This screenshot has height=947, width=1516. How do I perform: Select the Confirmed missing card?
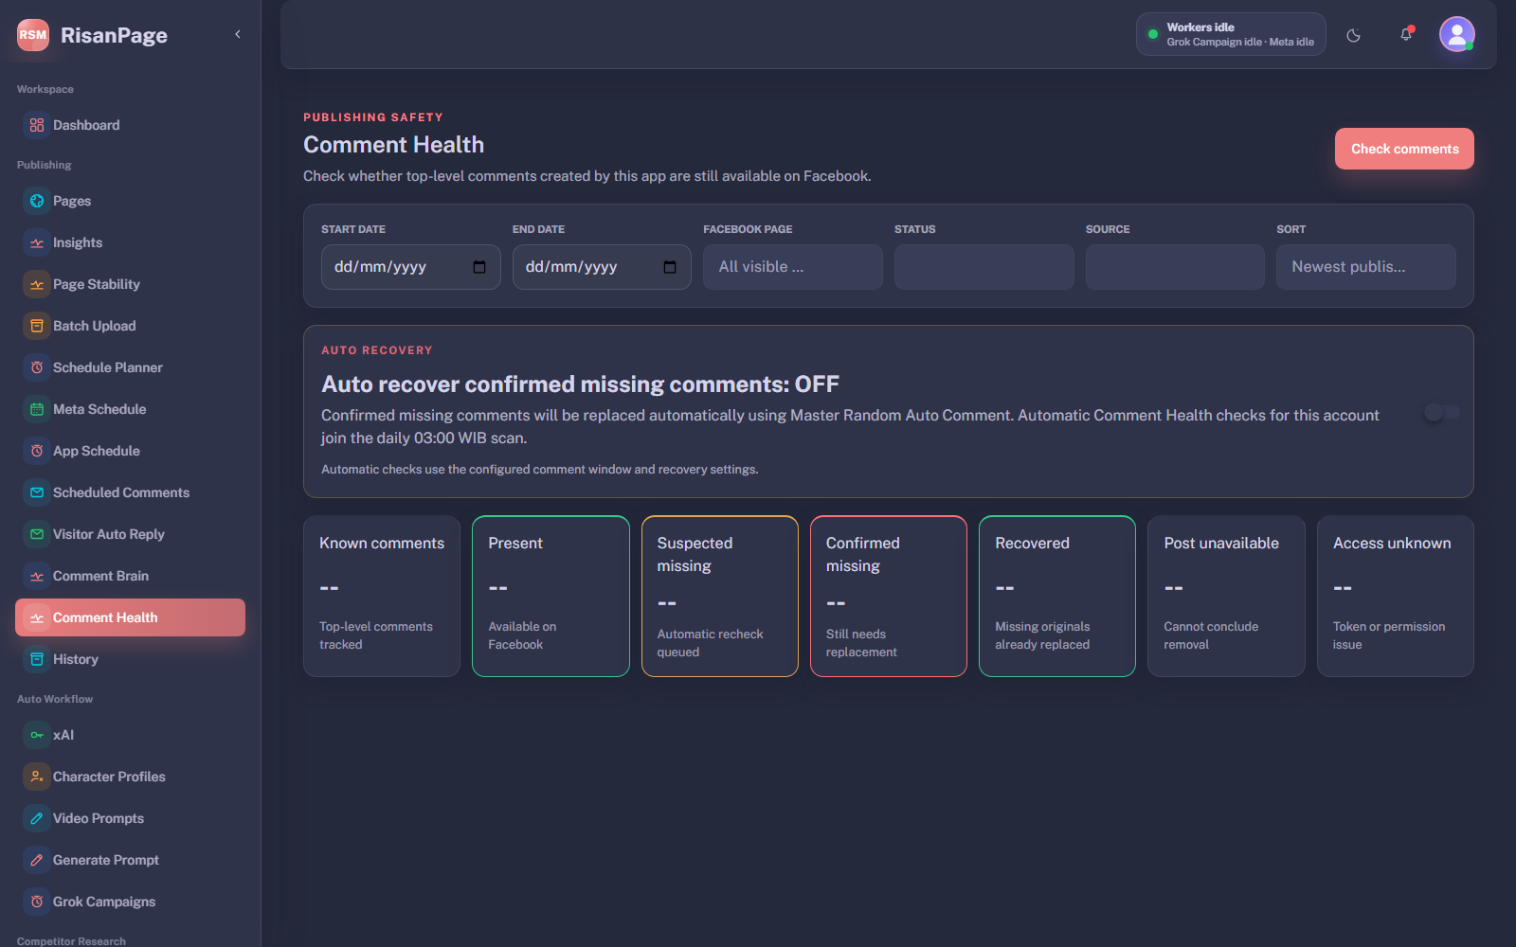(889, 596)
